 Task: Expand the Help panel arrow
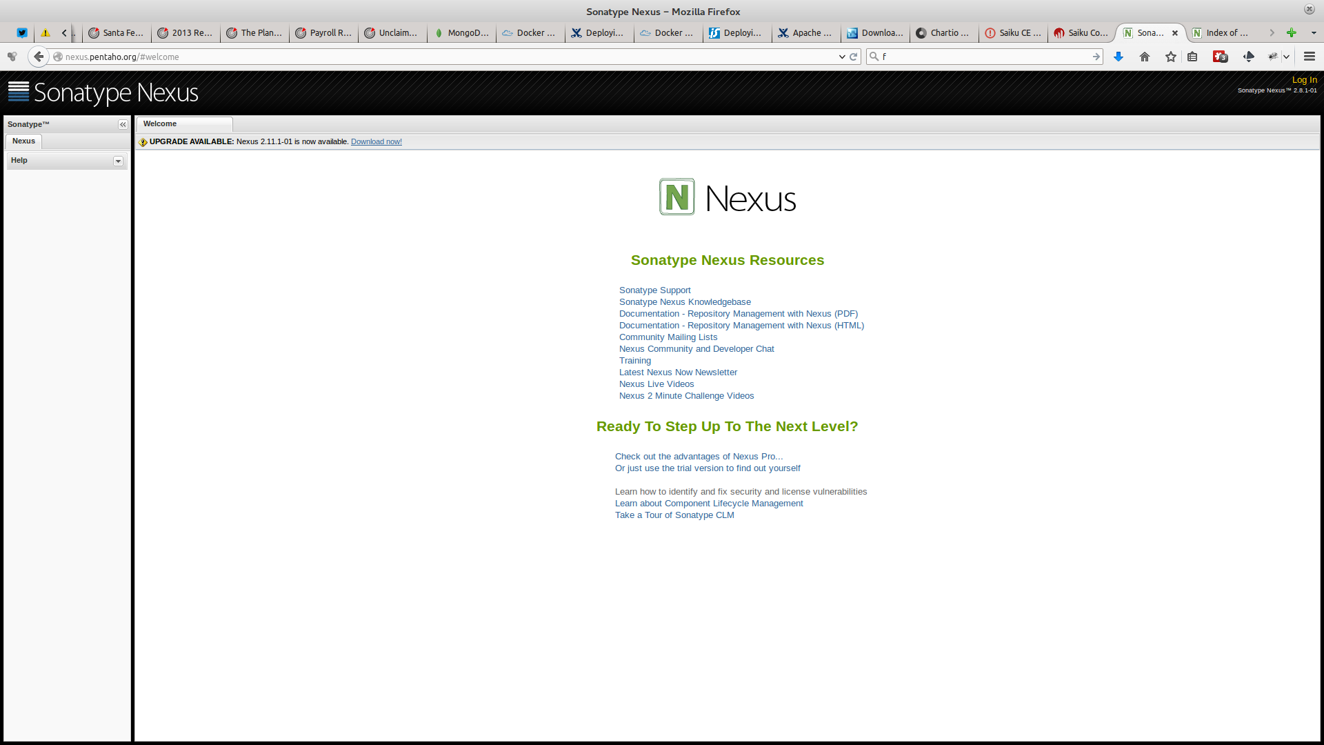coord(118,161)
